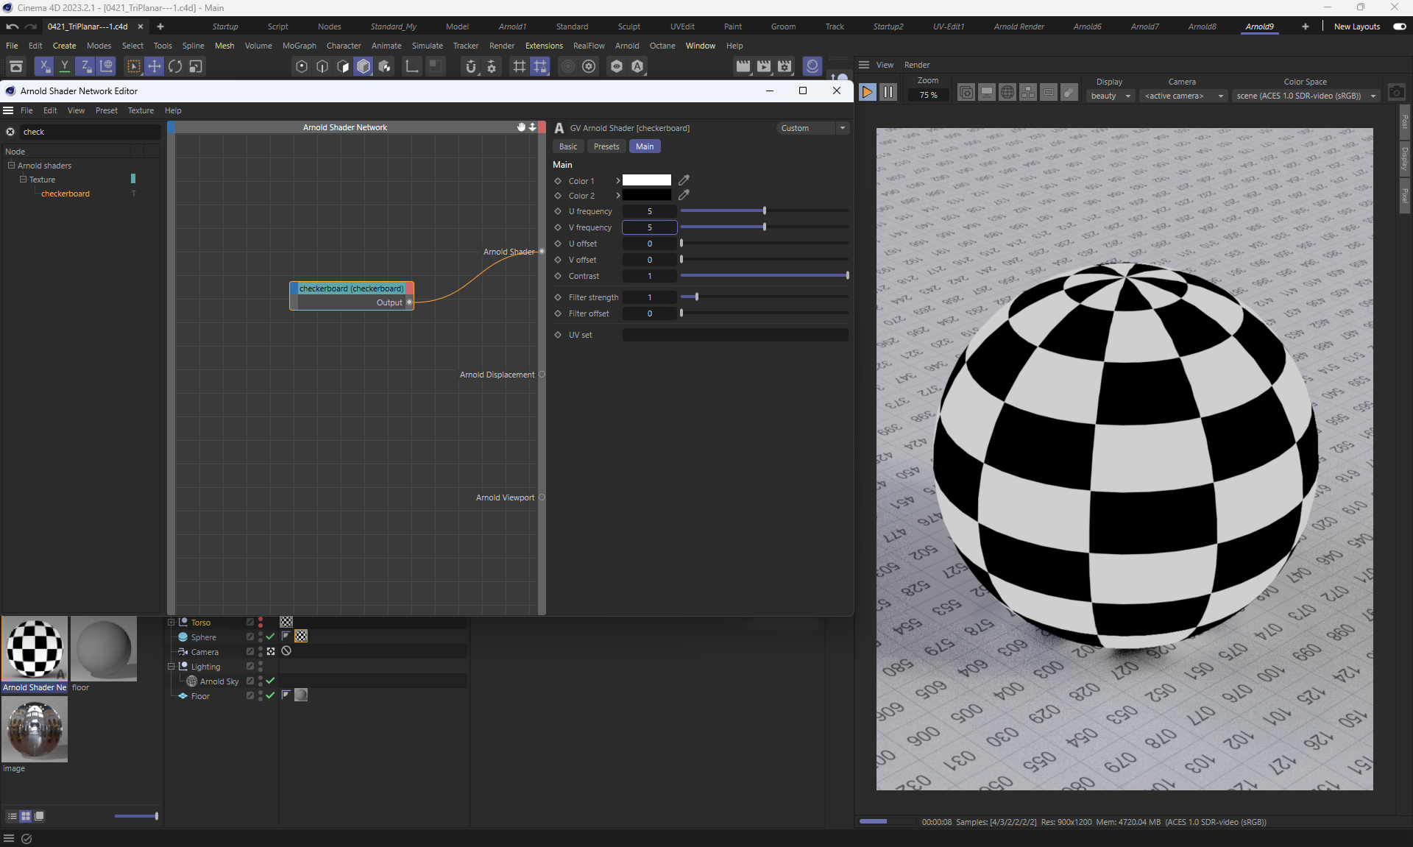
Task: Switch to the Presets tab
Action: 606,146
